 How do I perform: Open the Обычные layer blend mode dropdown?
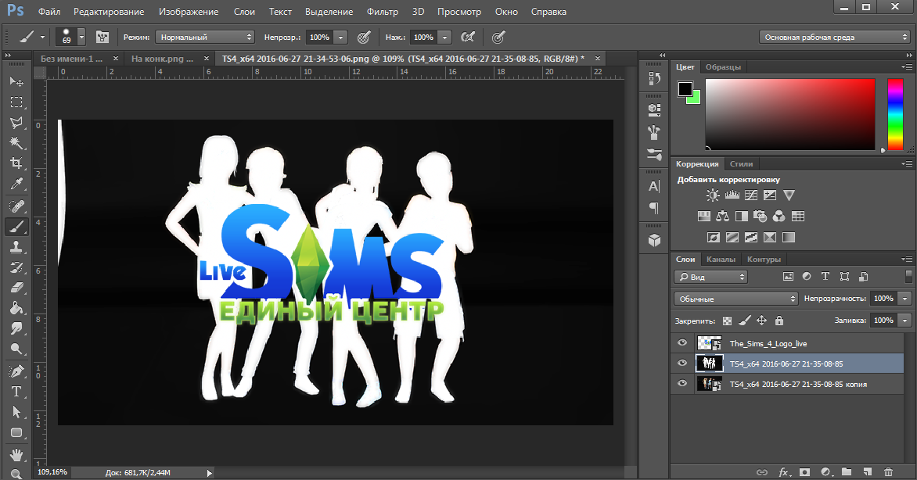click(735, 299)
